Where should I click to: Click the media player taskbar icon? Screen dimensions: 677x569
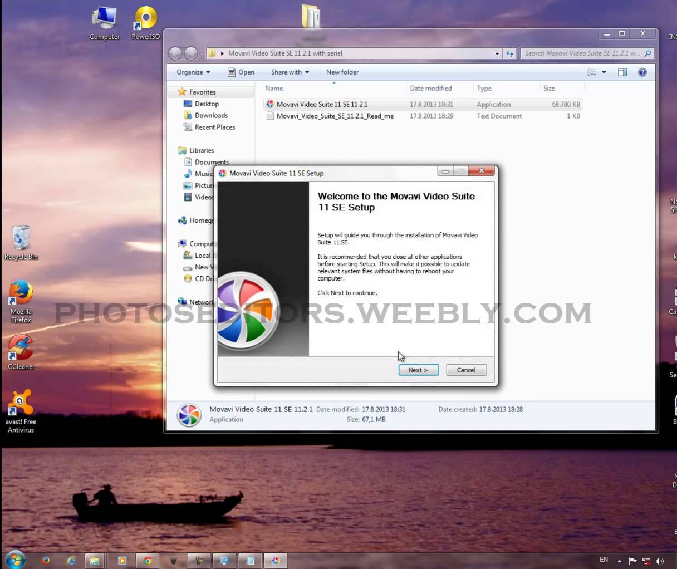[122, 561]
